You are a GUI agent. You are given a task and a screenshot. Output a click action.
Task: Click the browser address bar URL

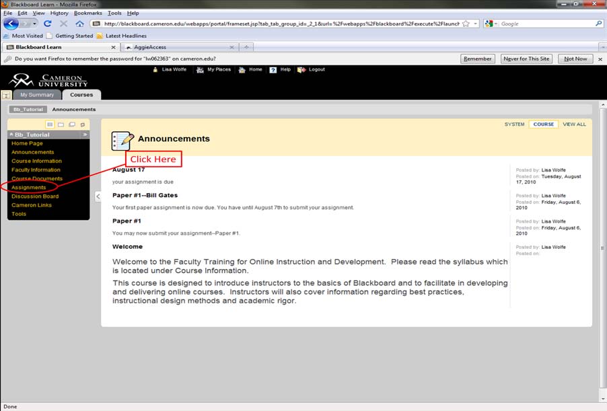282,24
